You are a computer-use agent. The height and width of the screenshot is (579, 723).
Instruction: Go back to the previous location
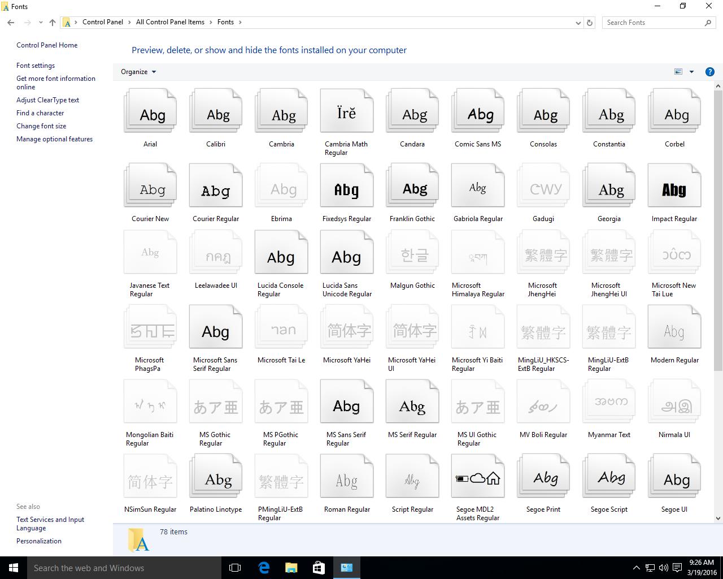11,23
